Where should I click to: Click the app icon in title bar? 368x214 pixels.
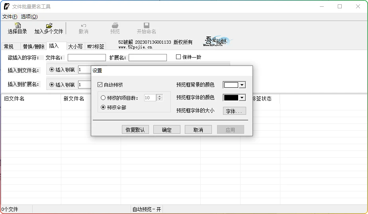click(6, 6)
